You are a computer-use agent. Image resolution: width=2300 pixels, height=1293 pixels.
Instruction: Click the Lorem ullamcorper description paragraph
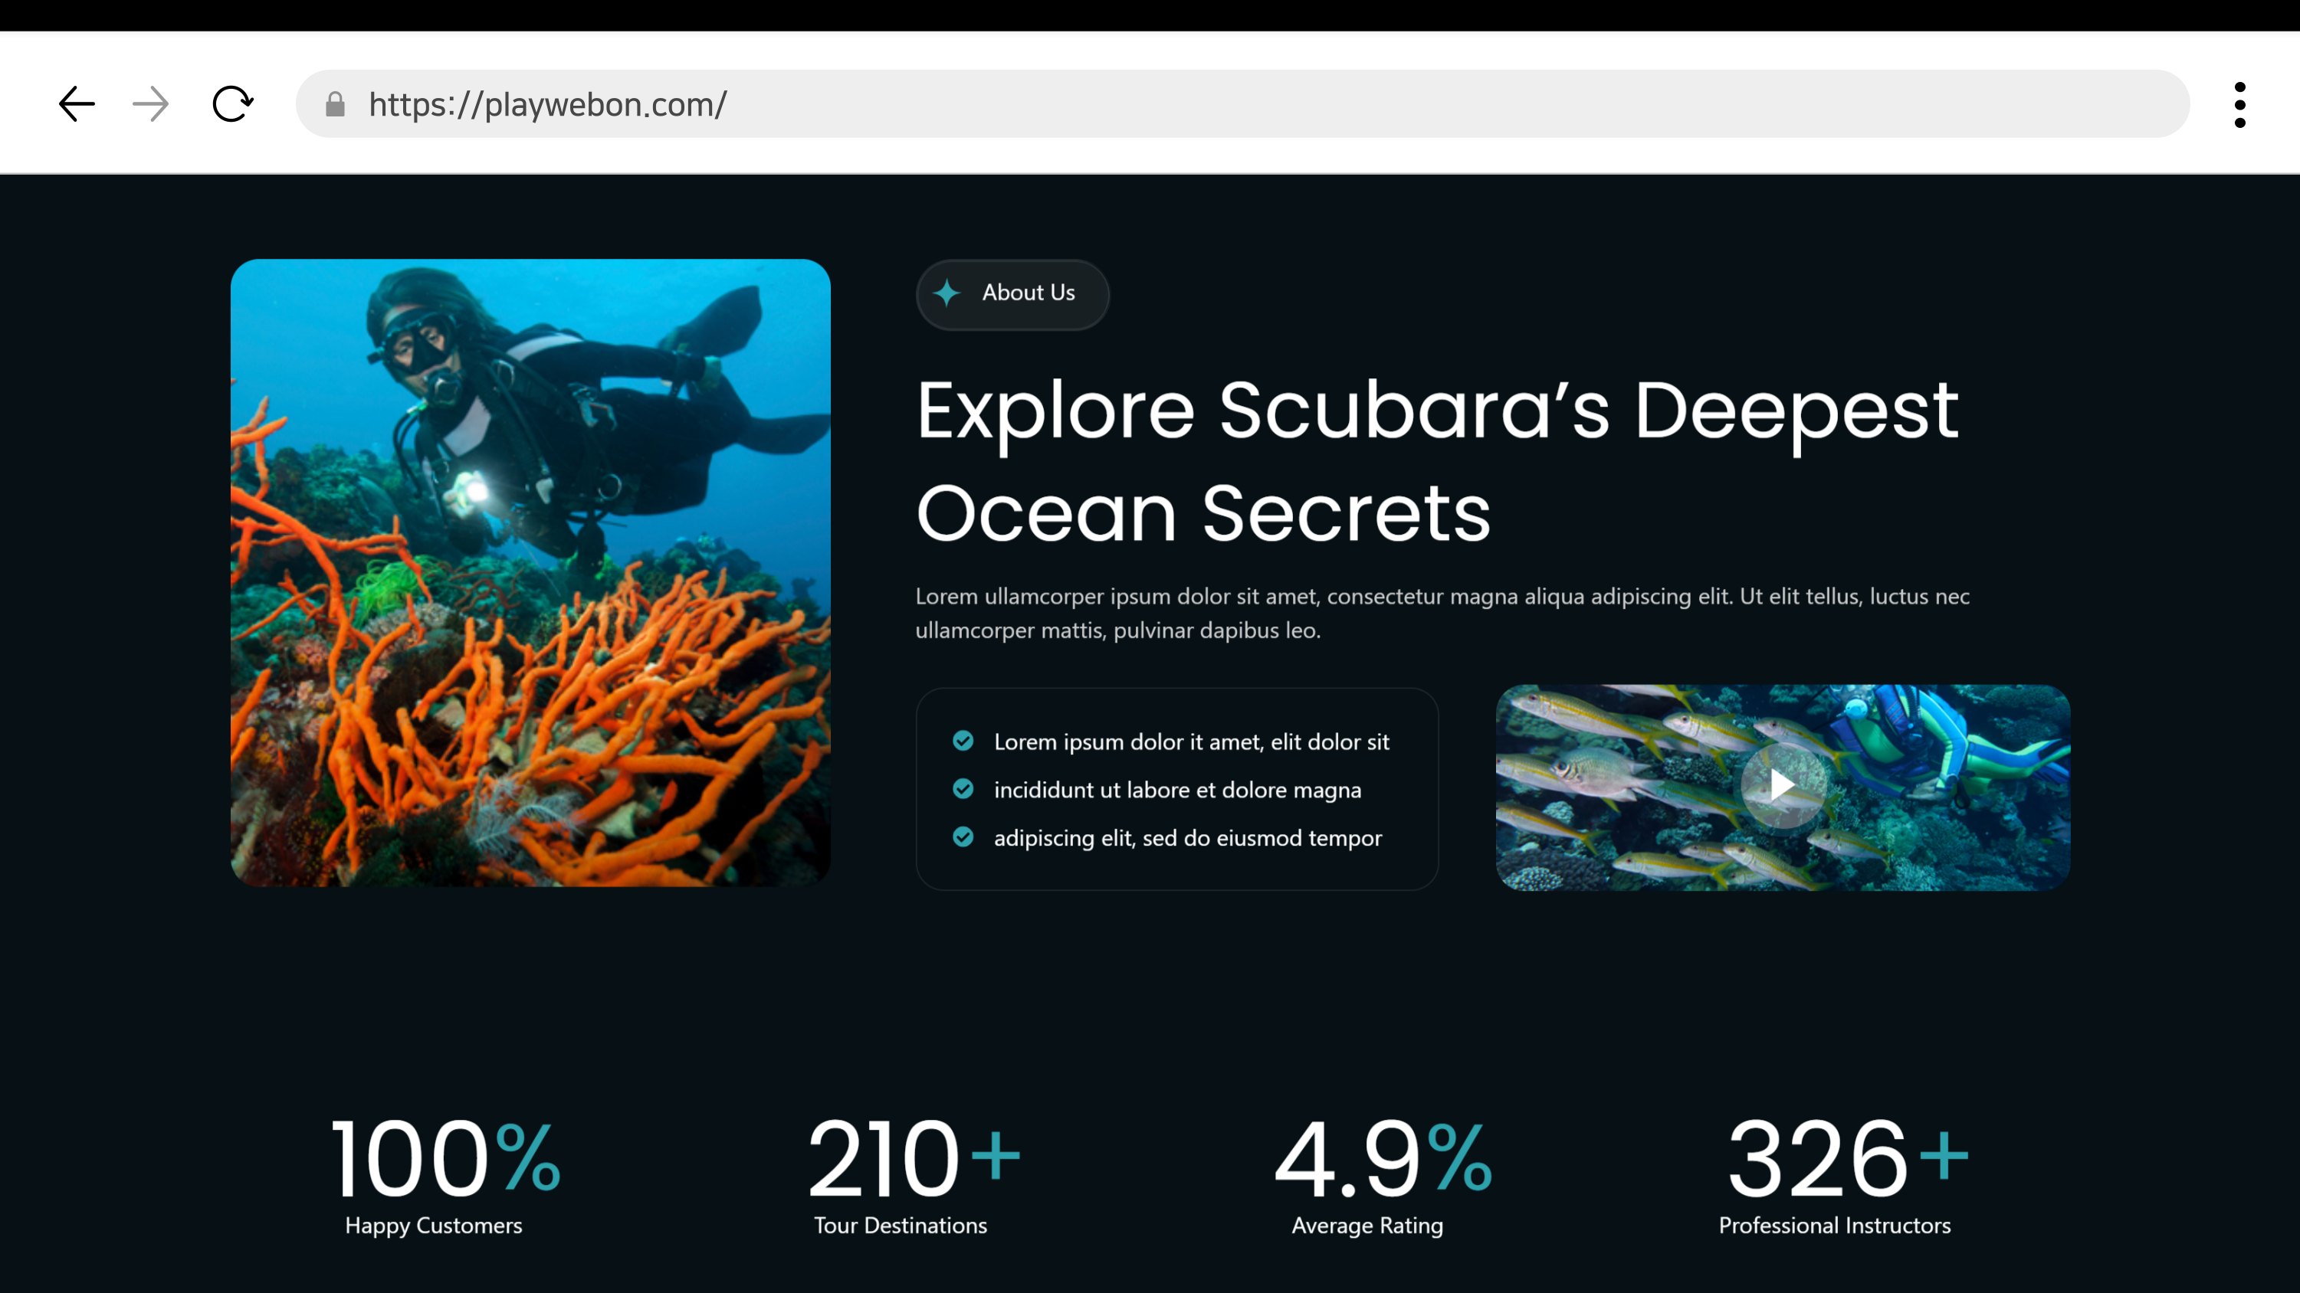1441,613
